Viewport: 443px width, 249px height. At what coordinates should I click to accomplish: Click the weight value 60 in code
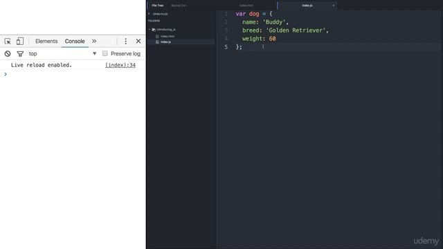point(272,39)
